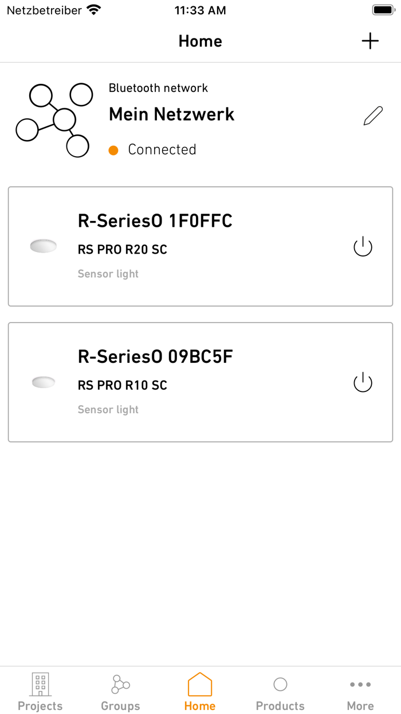401x714 pixels.
Task: Tap the Wi-Fi status bar icon
Action: tap(93, 10)
